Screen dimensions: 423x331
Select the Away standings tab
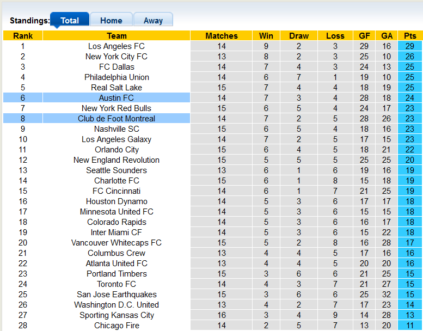tap(153, 21)
